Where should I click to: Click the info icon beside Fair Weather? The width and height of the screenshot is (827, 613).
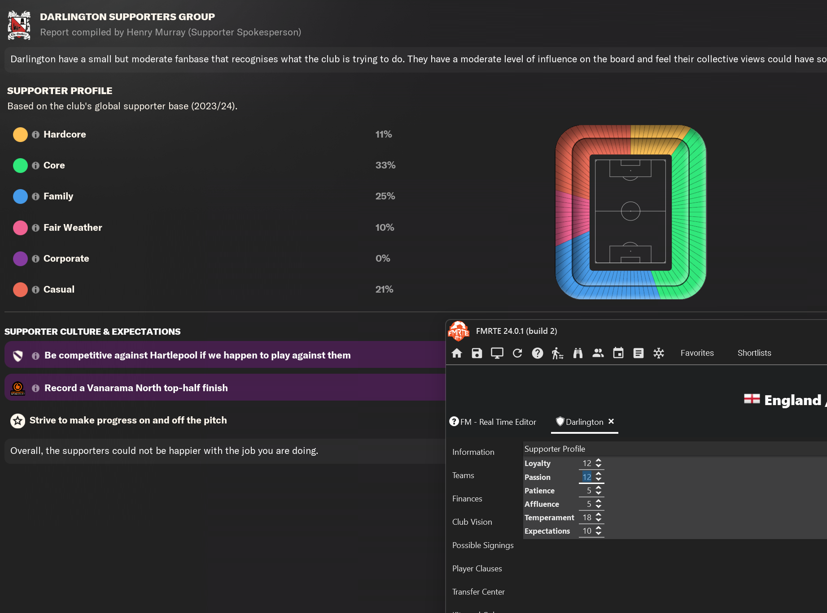pos(35,228)
